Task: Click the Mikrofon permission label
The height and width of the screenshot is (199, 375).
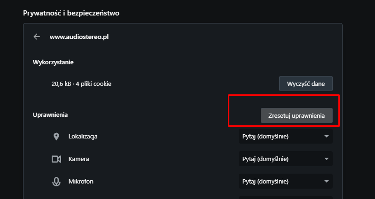Action: coord(81,181)
